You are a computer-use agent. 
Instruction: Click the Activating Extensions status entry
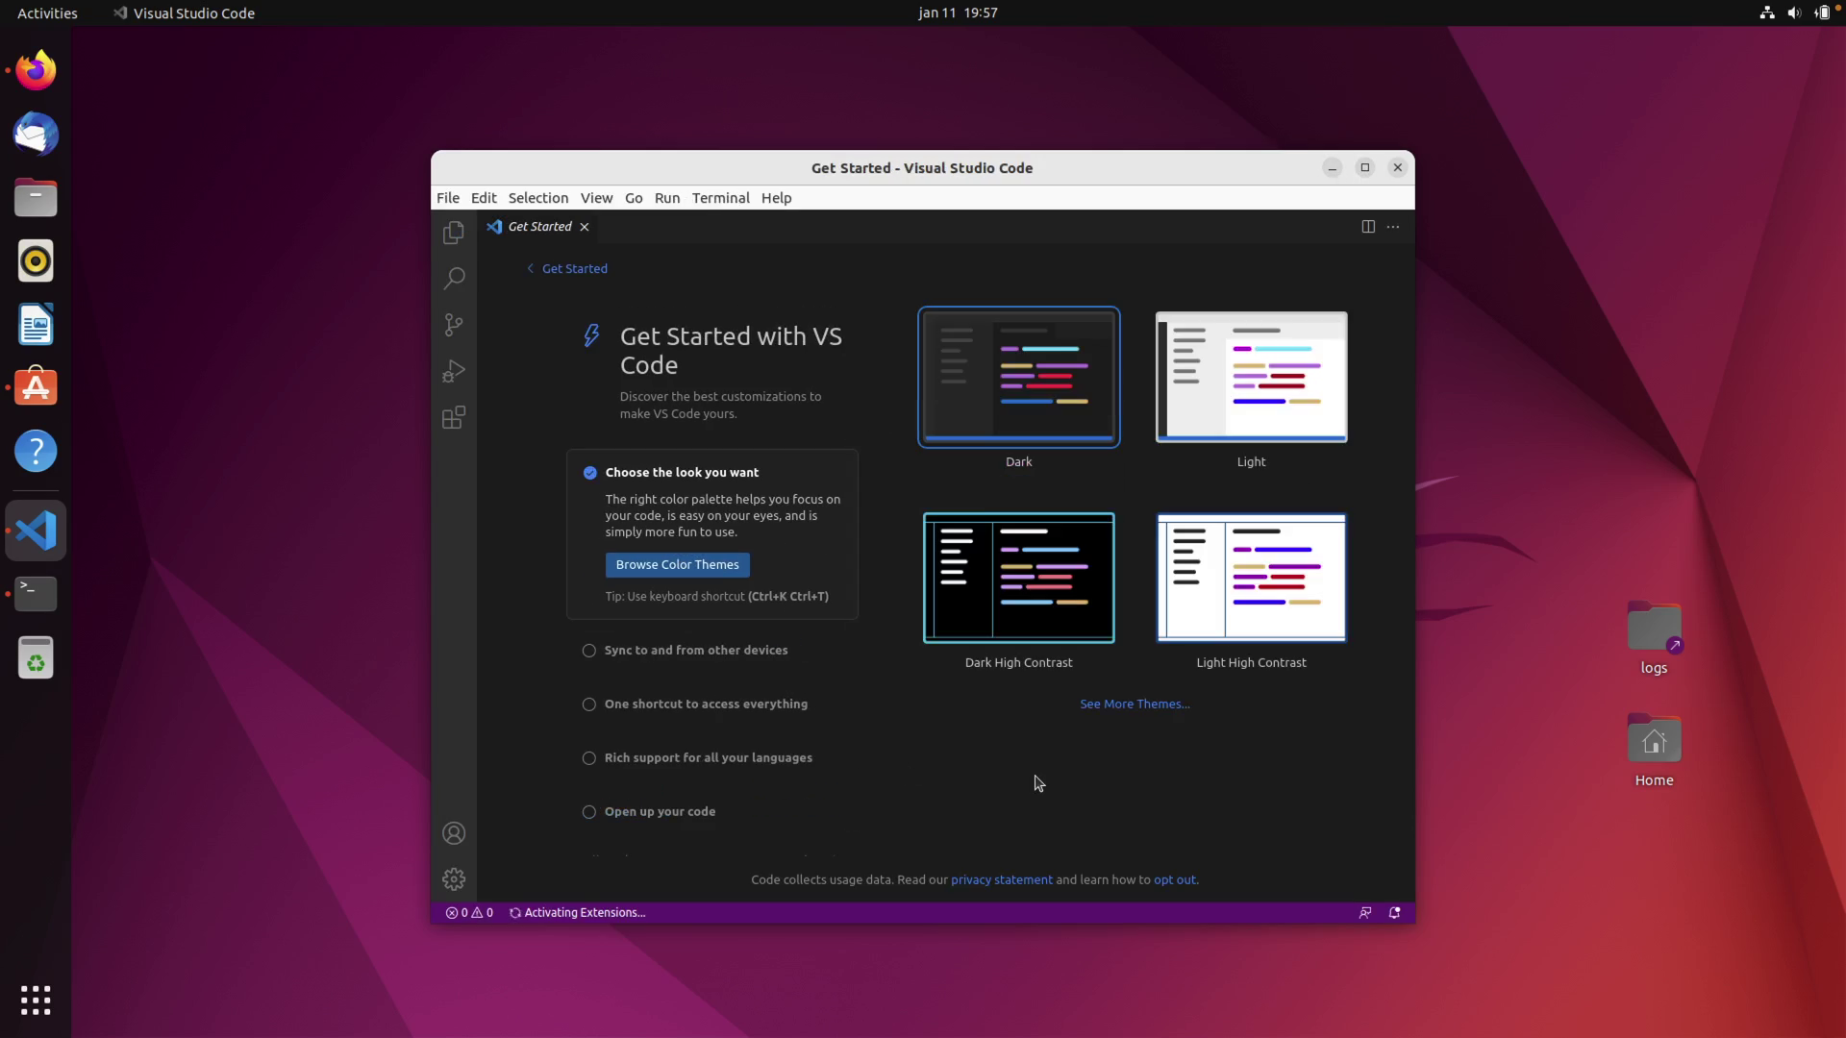click(x=578, y=913)
